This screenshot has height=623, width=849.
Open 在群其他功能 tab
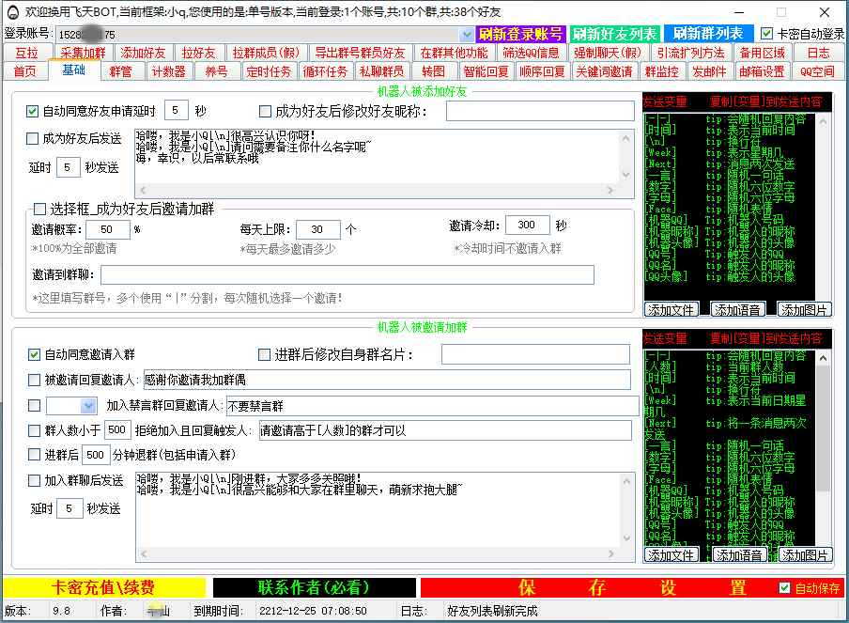(454, 53)
